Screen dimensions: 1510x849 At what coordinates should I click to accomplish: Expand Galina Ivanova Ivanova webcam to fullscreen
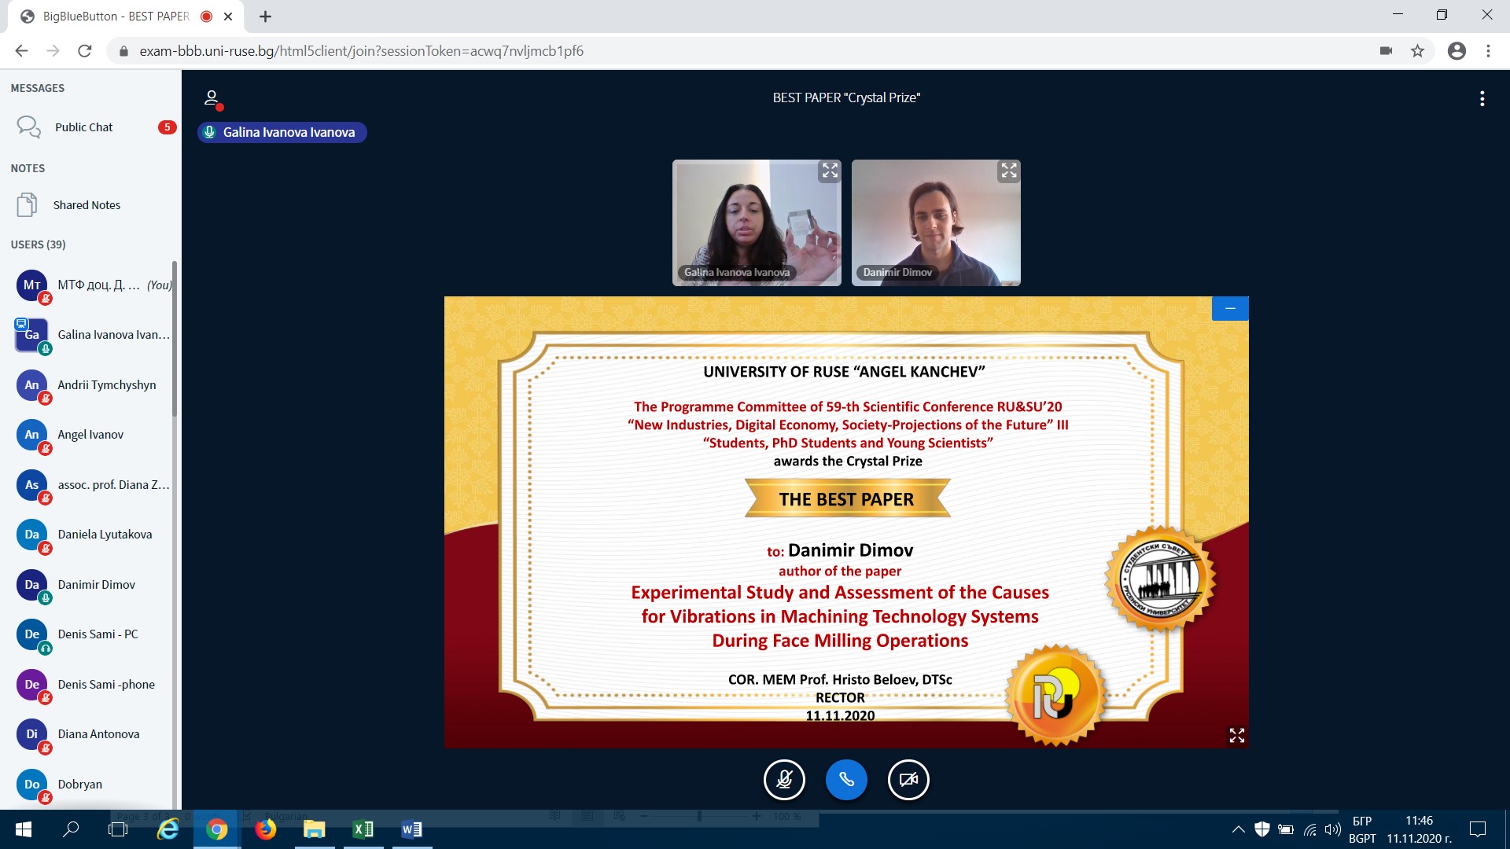coord(830,171)
